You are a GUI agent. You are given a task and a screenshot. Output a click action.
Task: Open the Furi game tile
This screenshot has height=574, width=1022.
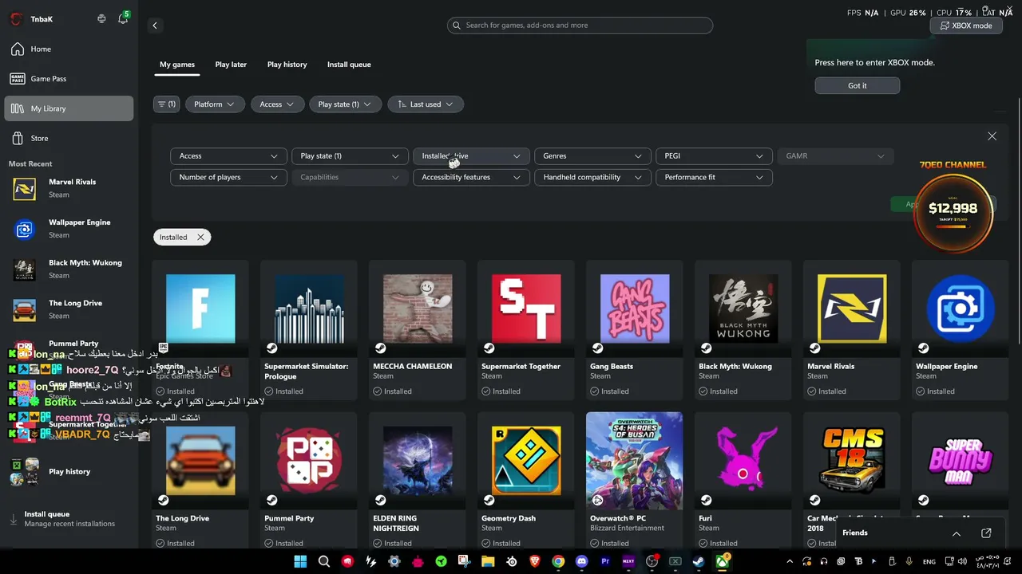(x=743, y=481)
